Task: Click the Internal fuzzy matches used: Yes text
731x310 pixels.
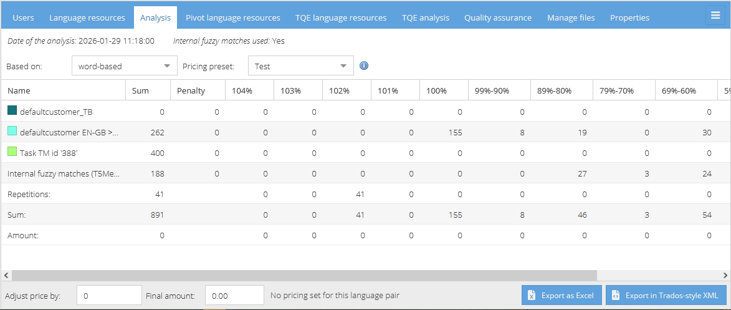Action: pyautogui.click(x=229, y=41)
